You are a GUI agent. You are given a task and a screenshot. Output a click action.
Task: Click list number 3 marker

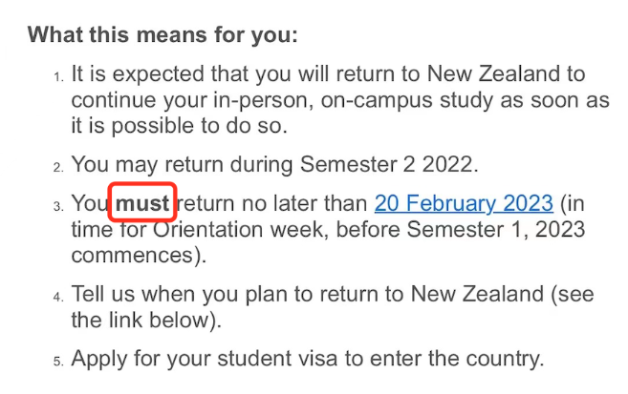(58, 205)
